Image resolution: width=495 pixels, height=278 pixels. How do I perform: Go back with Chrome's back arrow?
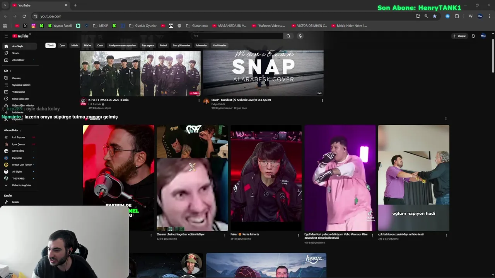(5, 16)
